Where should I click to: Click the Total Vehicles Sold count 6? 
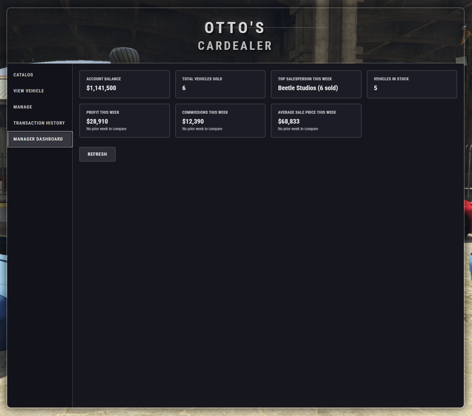tap(184, 88)
